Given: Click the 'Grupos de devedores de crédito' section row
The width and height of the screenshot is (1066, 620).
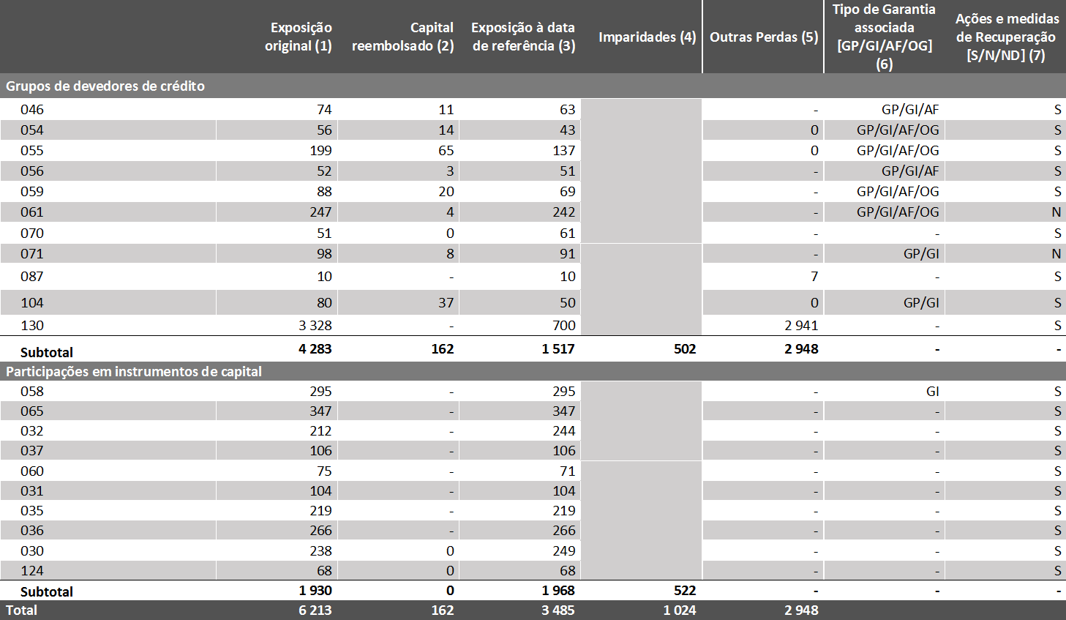Looking at the screenshot, I should (x=533, y=86).
